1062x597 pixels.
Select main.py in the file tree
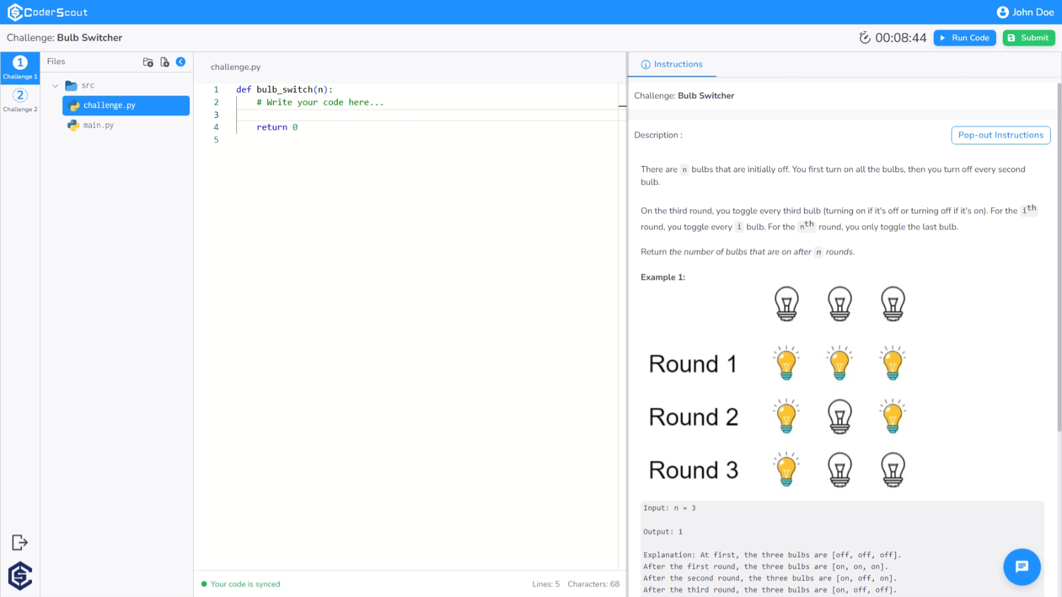click(x=97, y=125)
